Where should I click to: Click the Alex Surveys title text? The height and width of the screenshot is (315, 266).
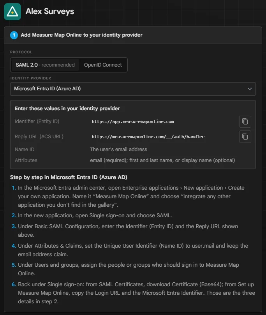click(x=50, y=11)
